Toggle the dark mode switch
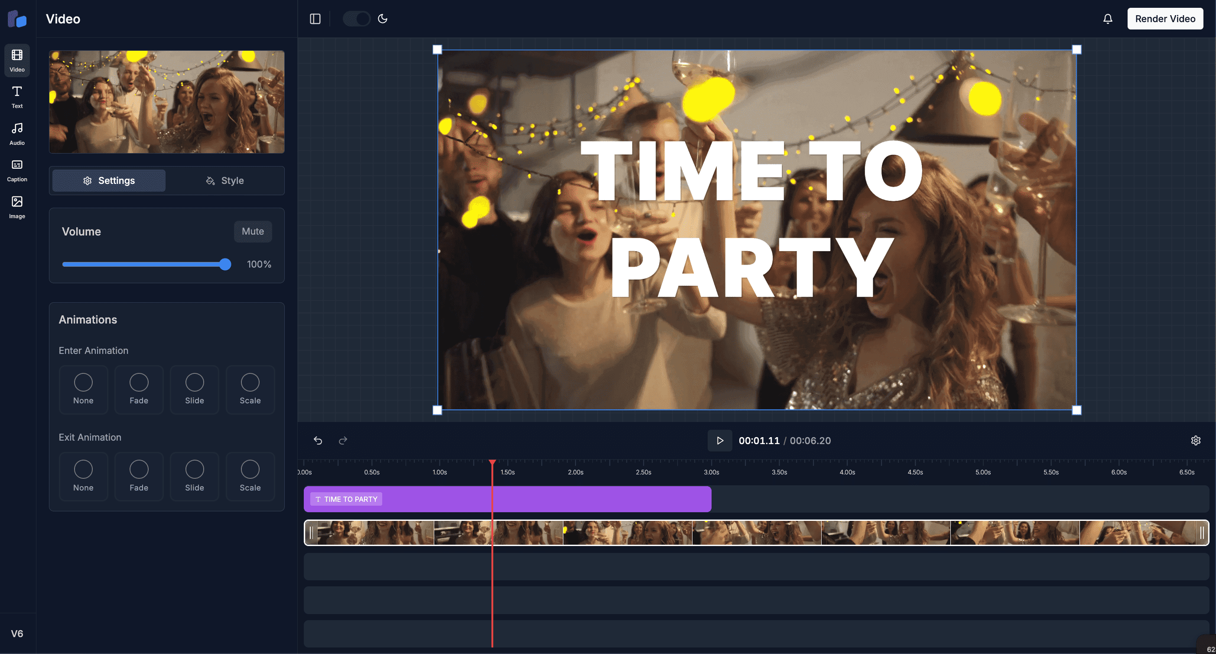The image size is (1216, 654). click(x=356, y=18)
